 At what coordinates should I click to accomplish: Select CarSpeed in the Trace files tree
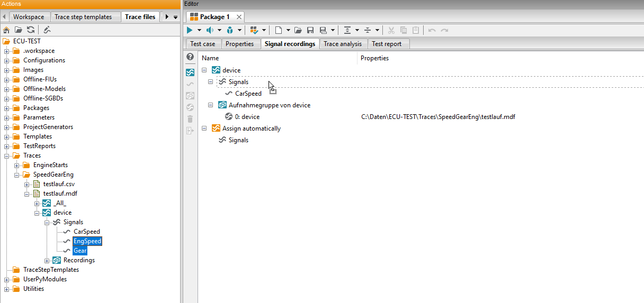(87, 232)
